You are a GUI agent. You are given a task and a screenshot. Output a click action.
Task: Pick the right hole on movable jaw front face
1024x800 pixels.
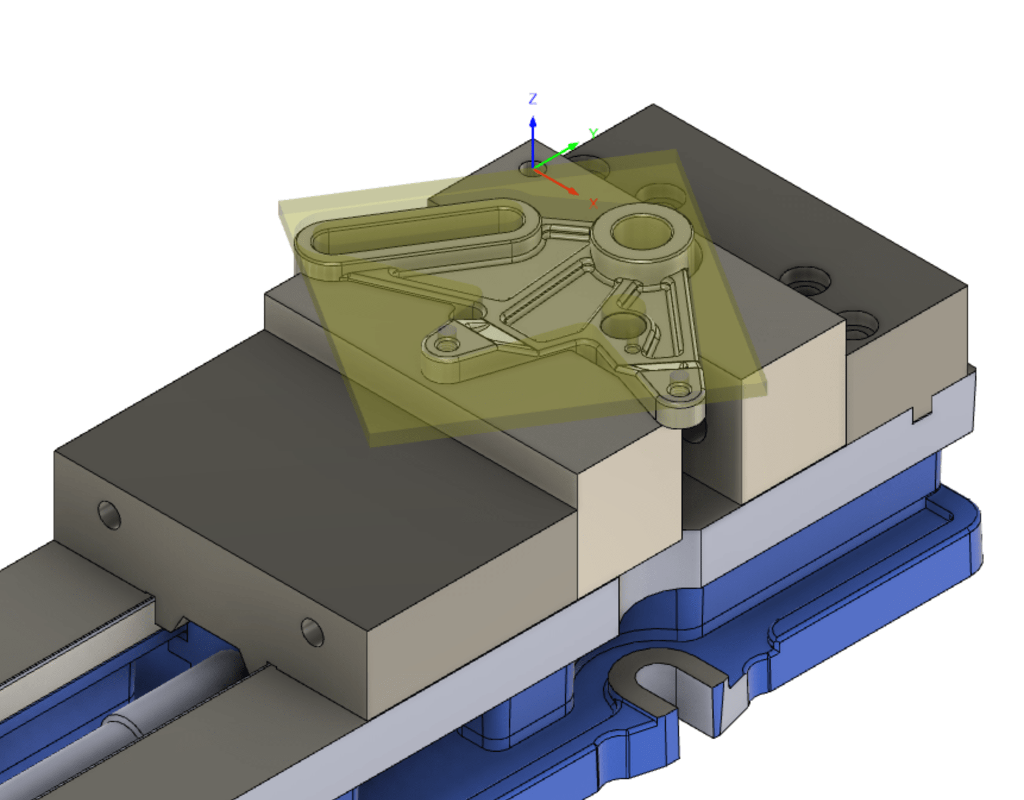[312, 632]
